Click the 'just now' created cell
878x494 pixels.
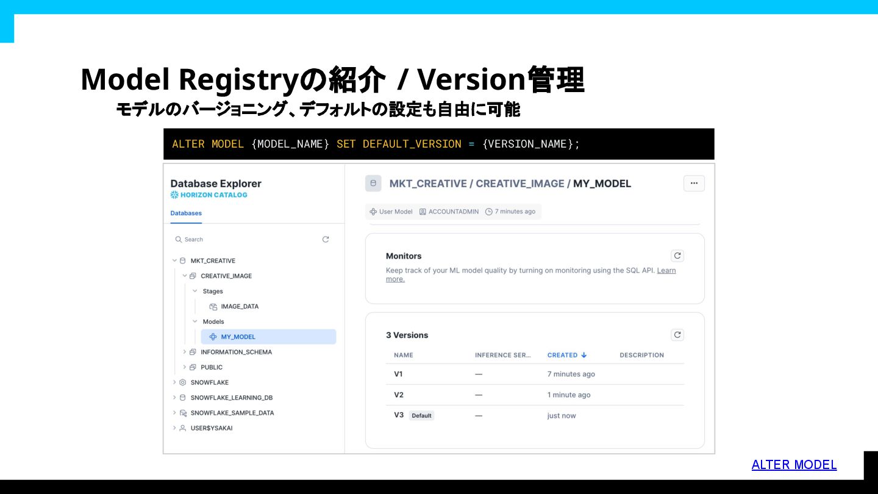[562, 416]
